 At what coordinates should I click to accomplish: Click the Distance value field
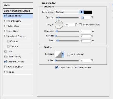tap(86, 31)
